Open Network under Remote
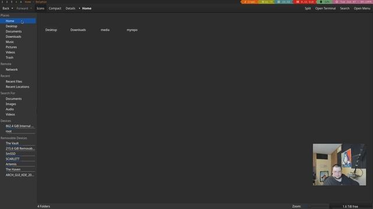 pyautogui.click(x=18, y=70)
